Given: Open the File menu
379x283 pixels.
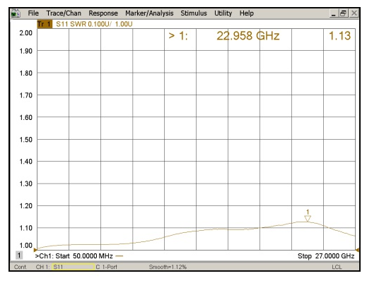Looking at the screenshot, I should pos(33,13).
